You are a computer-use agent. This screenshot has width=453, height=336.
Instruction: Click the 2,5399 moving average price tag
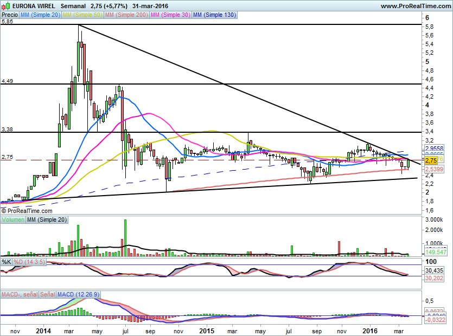(x=434, y=169)
